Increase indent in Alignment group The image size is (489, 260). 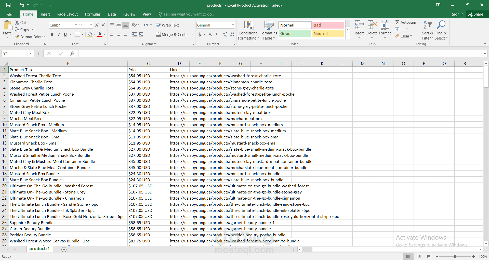click(x=141, y=34)
